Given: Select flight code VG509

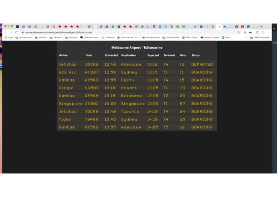Looking at the screenshot, I should pyautogui.click(x=92, y=88).
